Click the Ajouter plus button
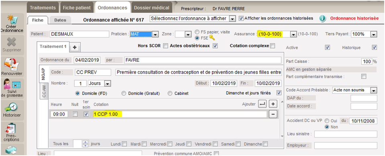This screenshot has height=156, width=385. point(273,104)
